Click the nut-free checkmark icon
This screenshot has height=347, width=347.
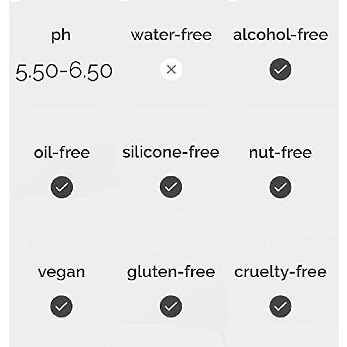(280, 187)
